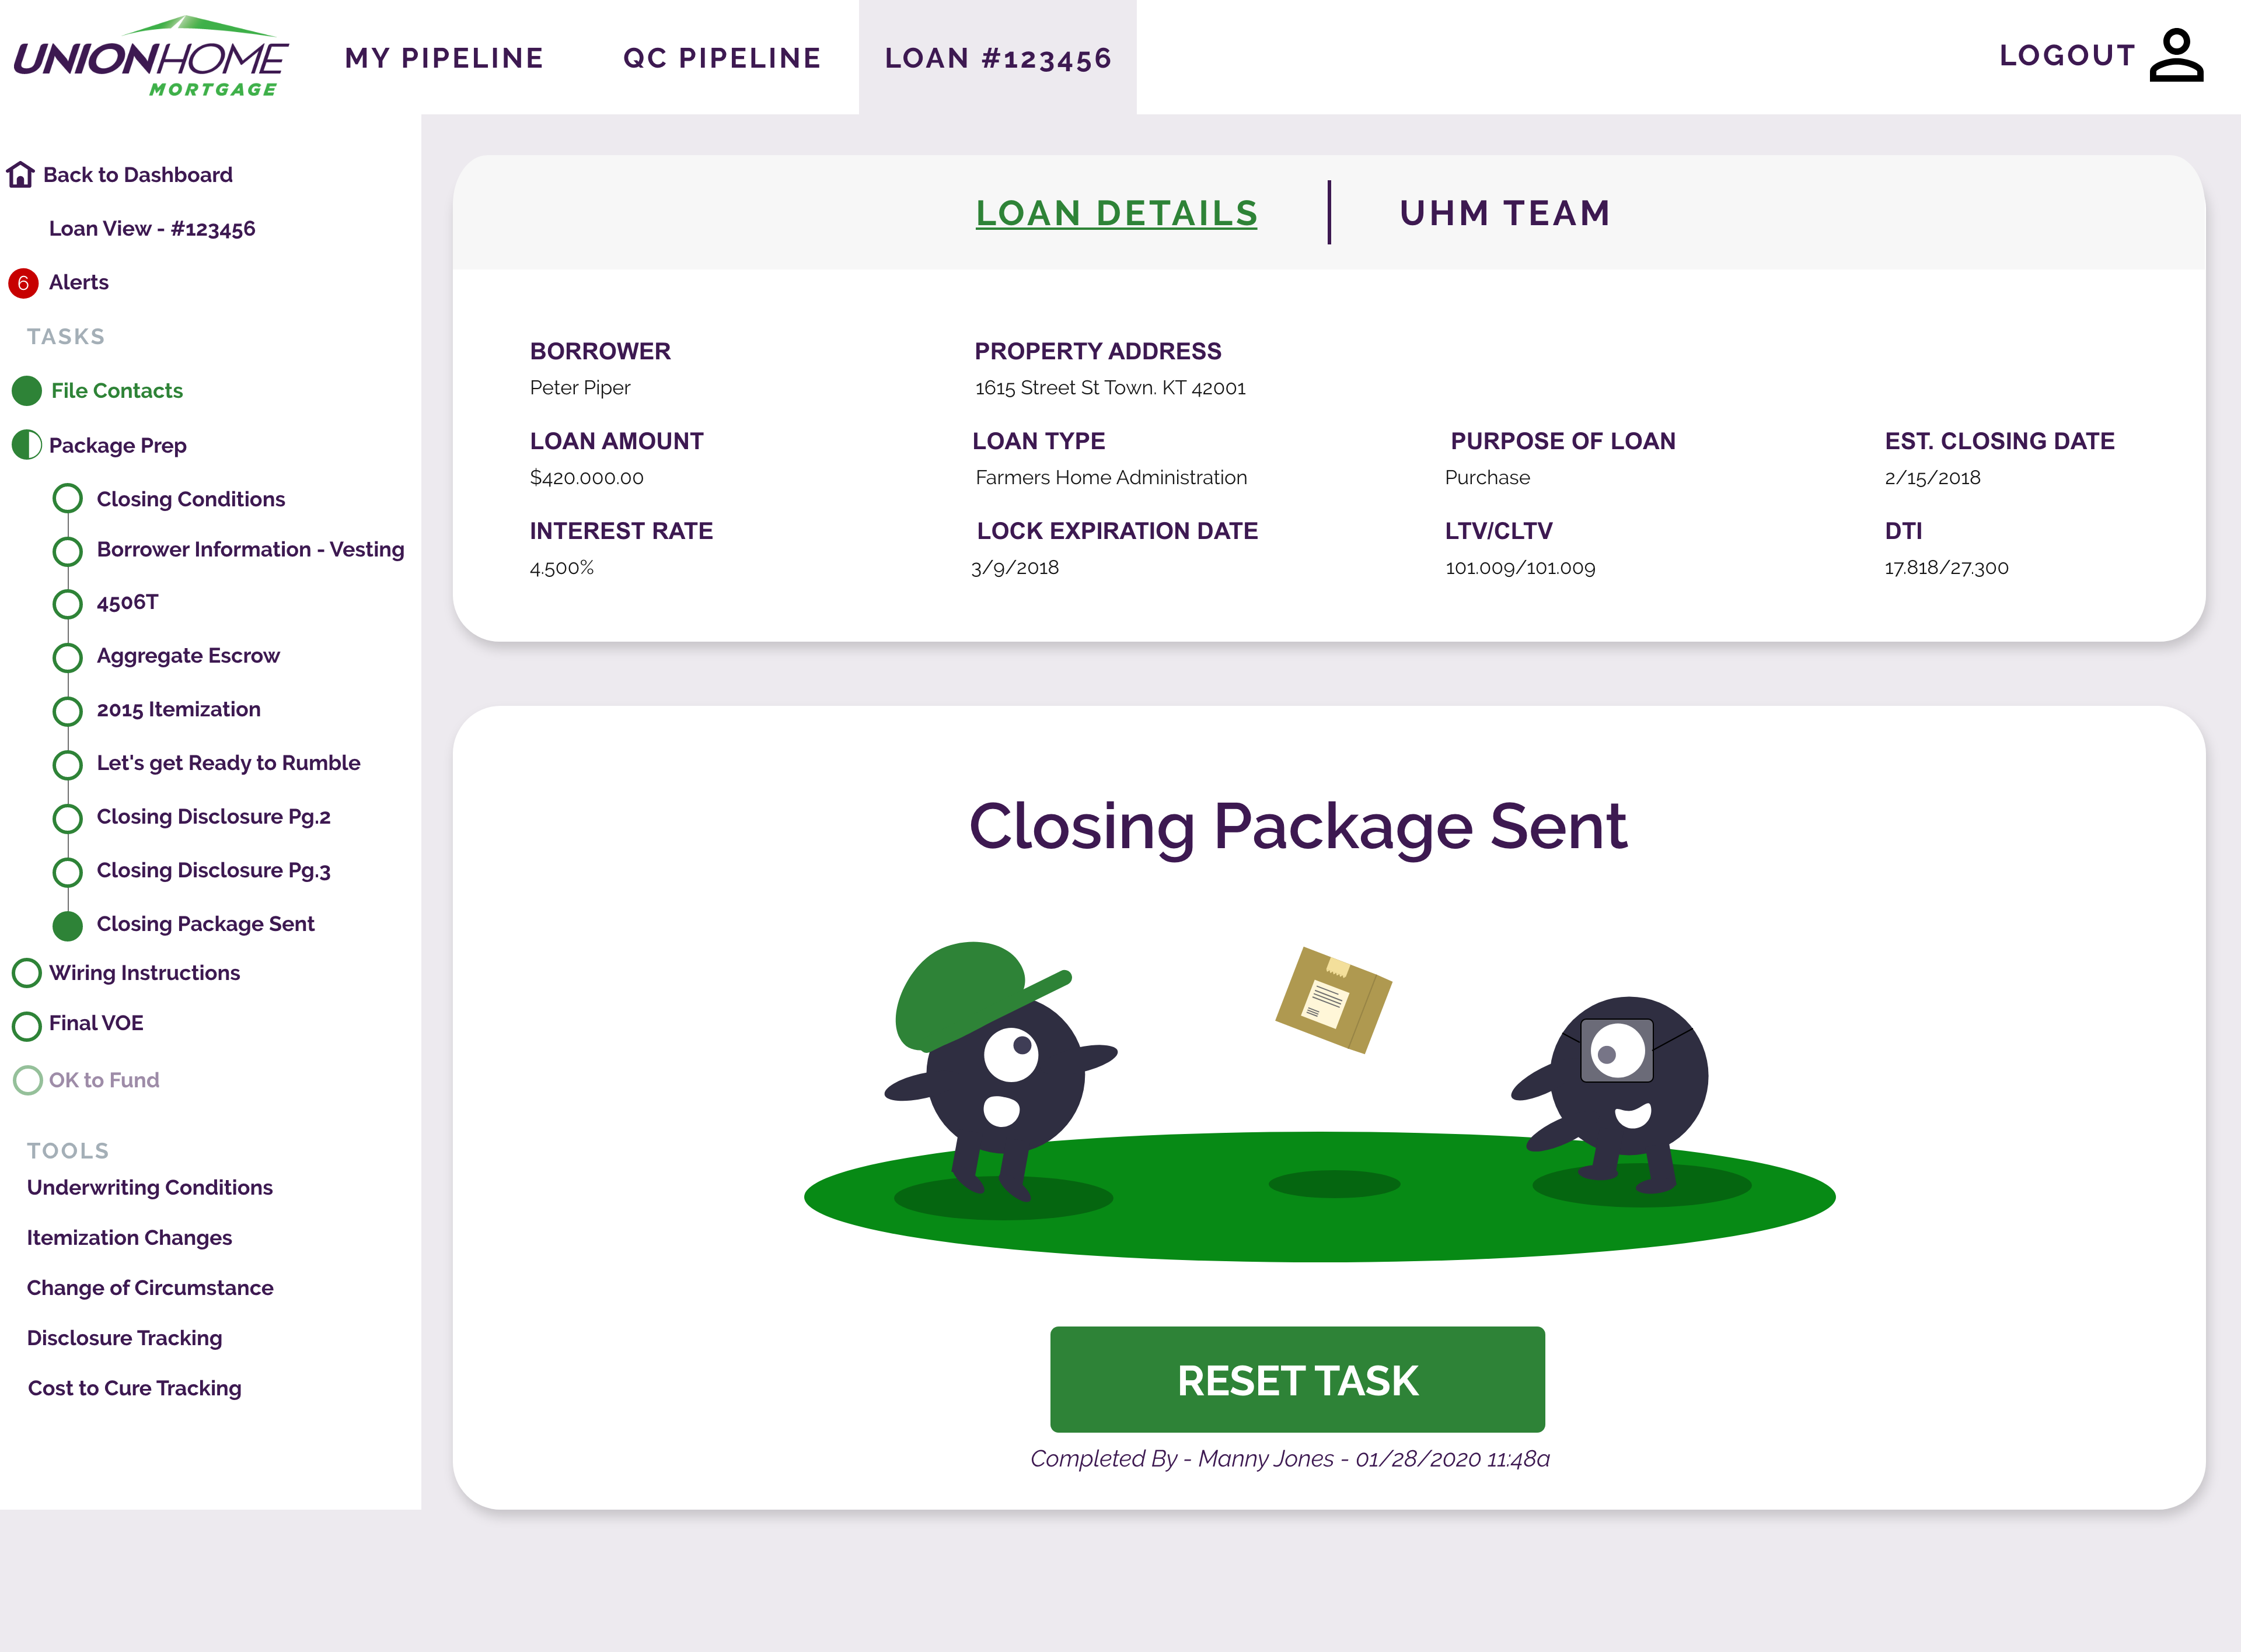Click the home icon beside Back to Dashboard

point(21,174)
